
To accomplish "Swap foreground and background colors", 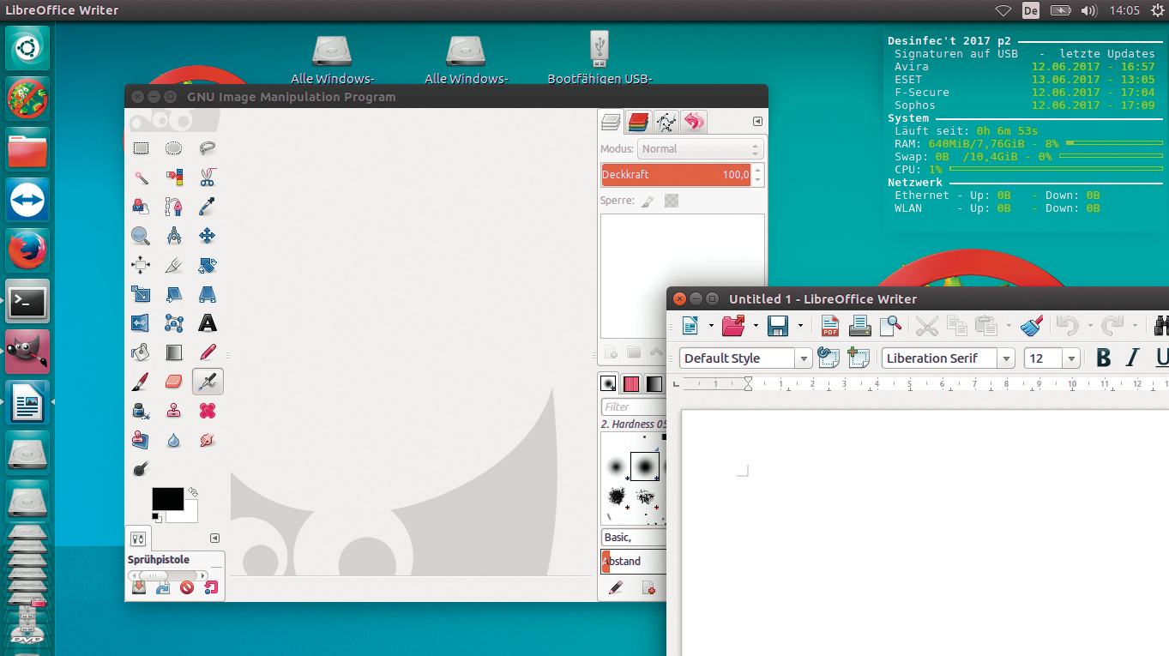I will (193, 492).
